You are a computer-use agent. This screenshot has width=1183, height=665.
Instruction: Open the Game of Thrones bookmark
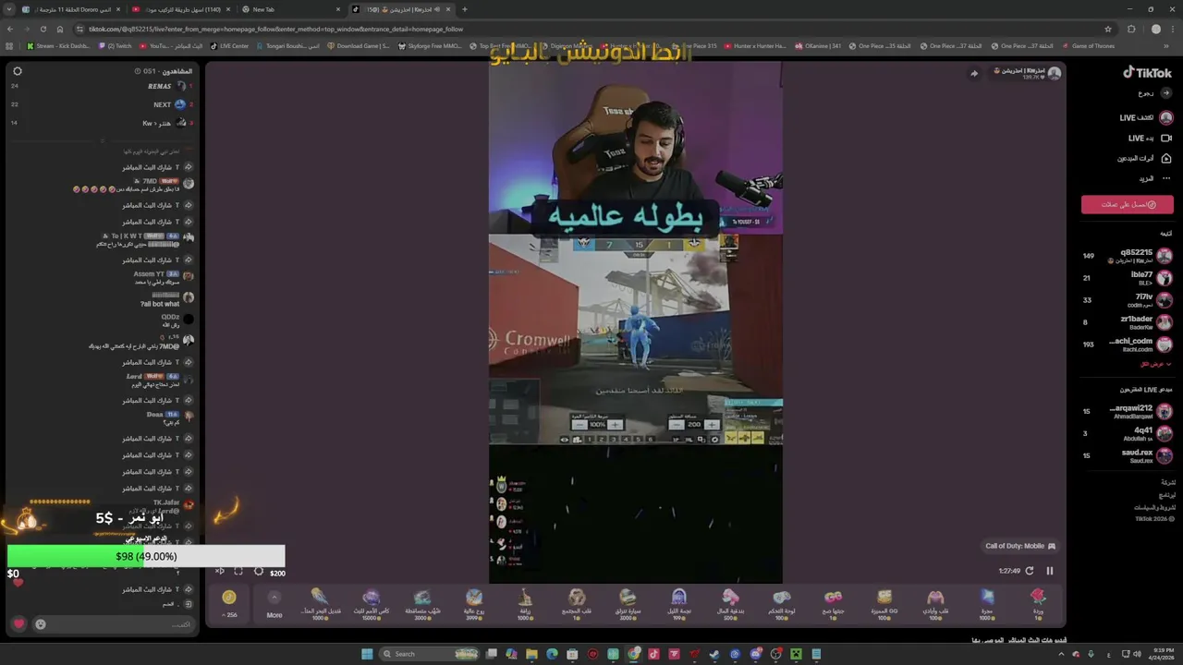tap(1089, 45)
